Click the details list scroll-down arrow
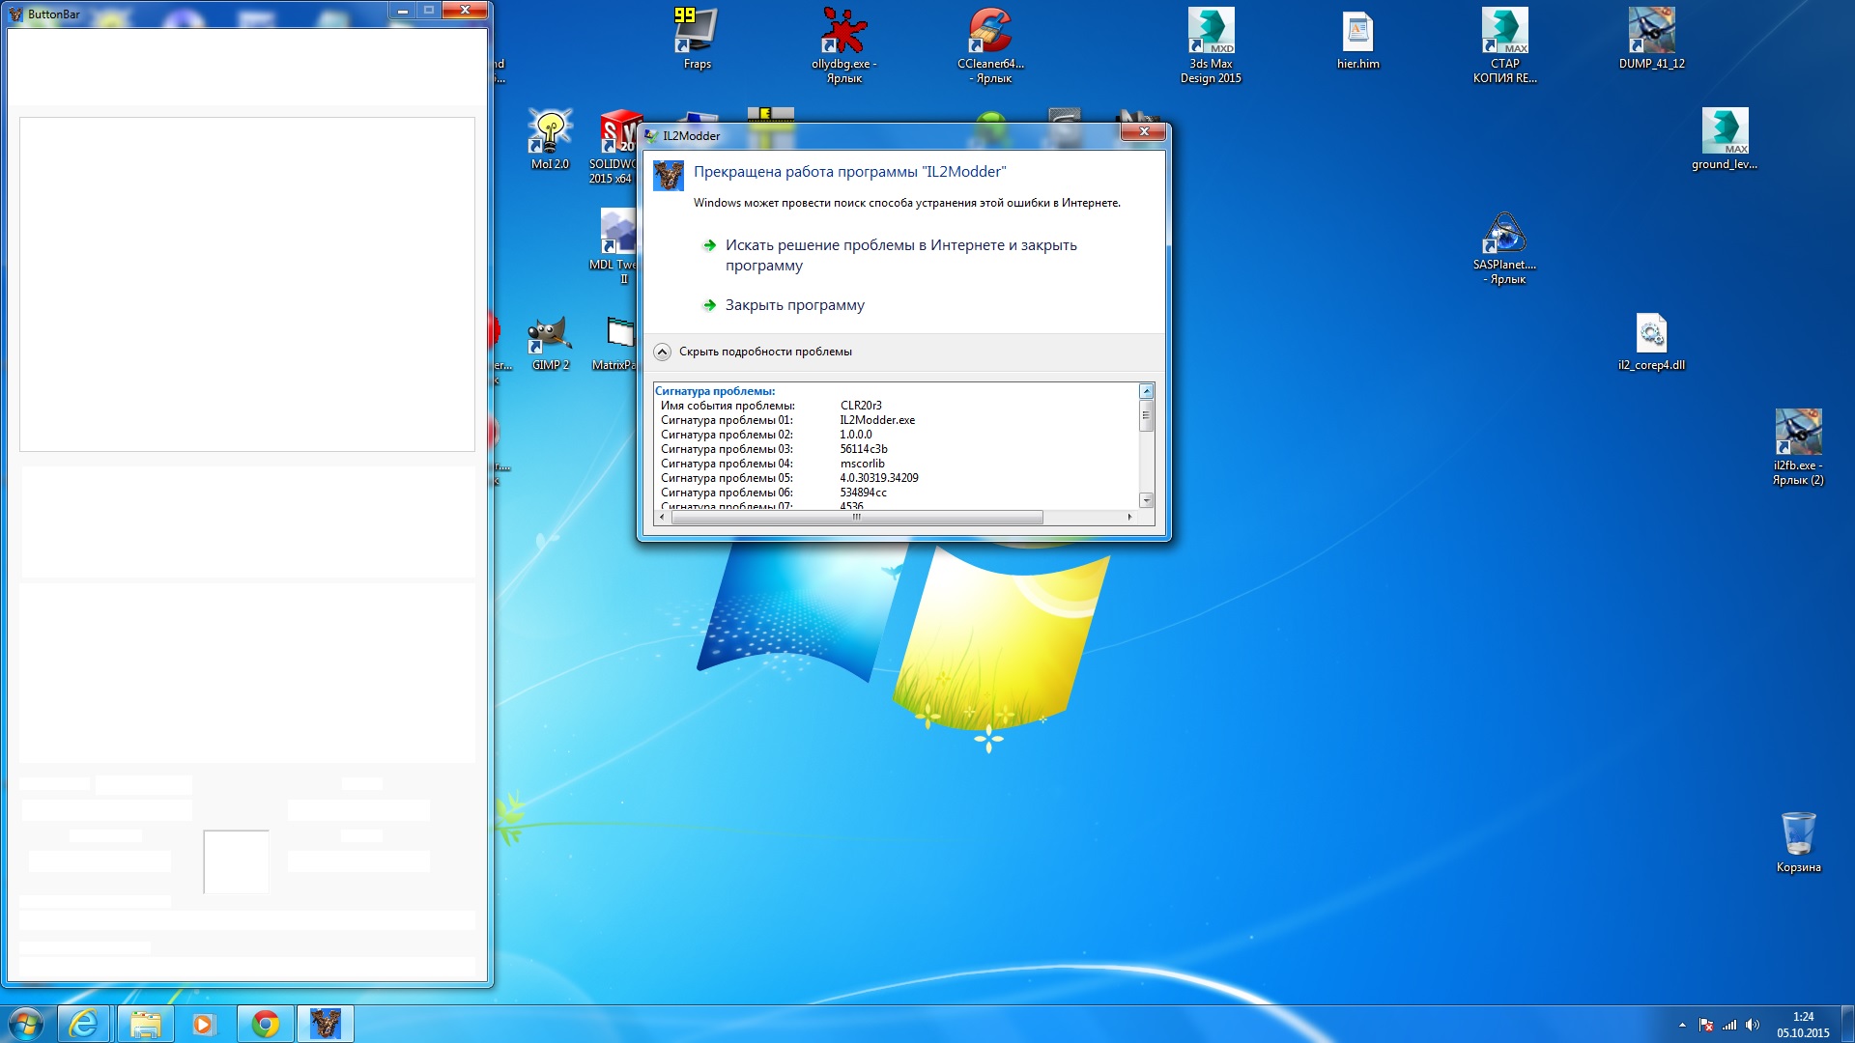Viewport: 1855px width, 1043px height. click(1146, 500)
